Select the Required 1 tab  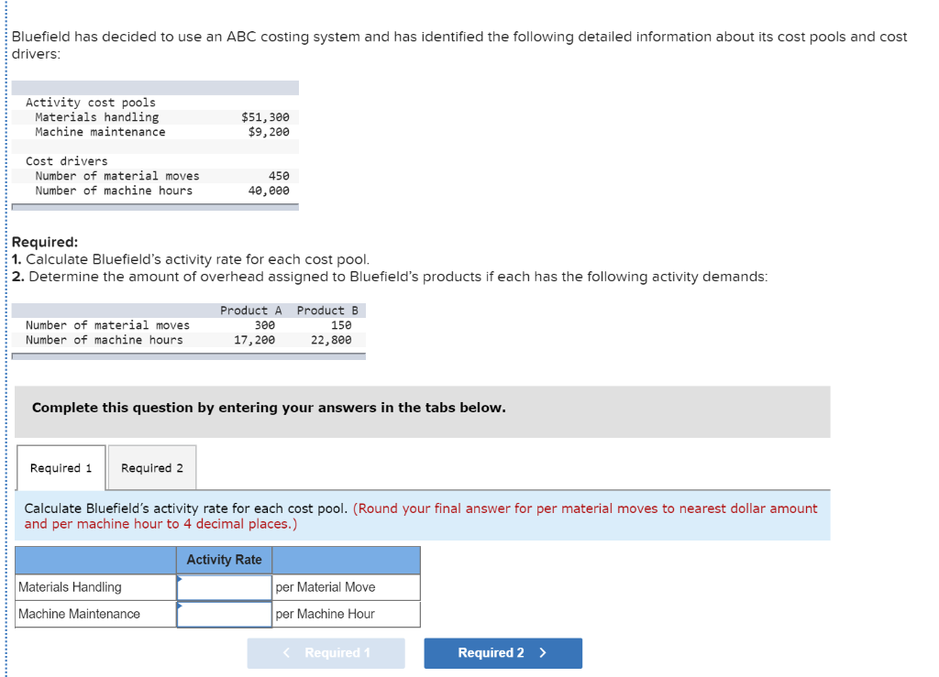coord(61,467)
